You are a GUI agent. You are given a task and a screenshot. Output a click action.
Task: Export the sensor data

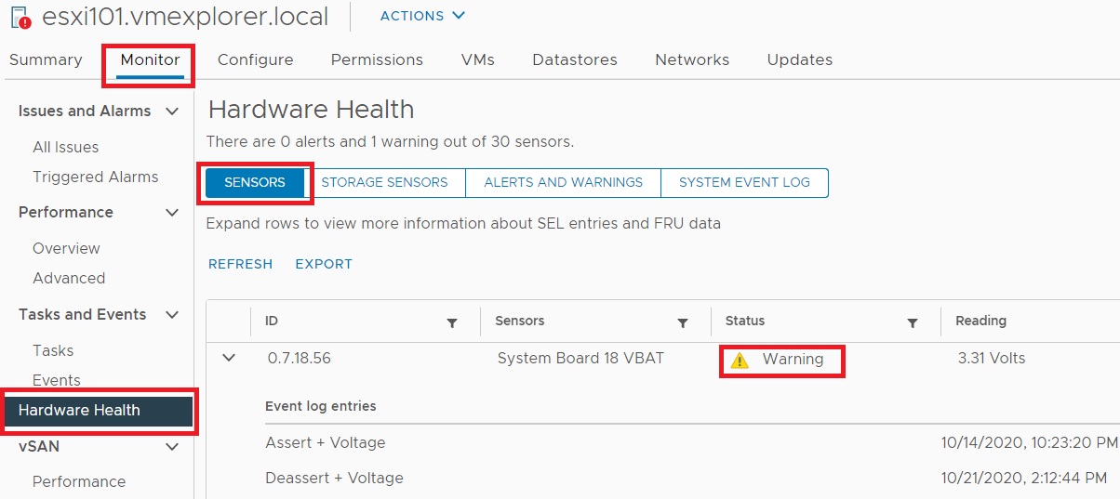(x=324, y=264)
